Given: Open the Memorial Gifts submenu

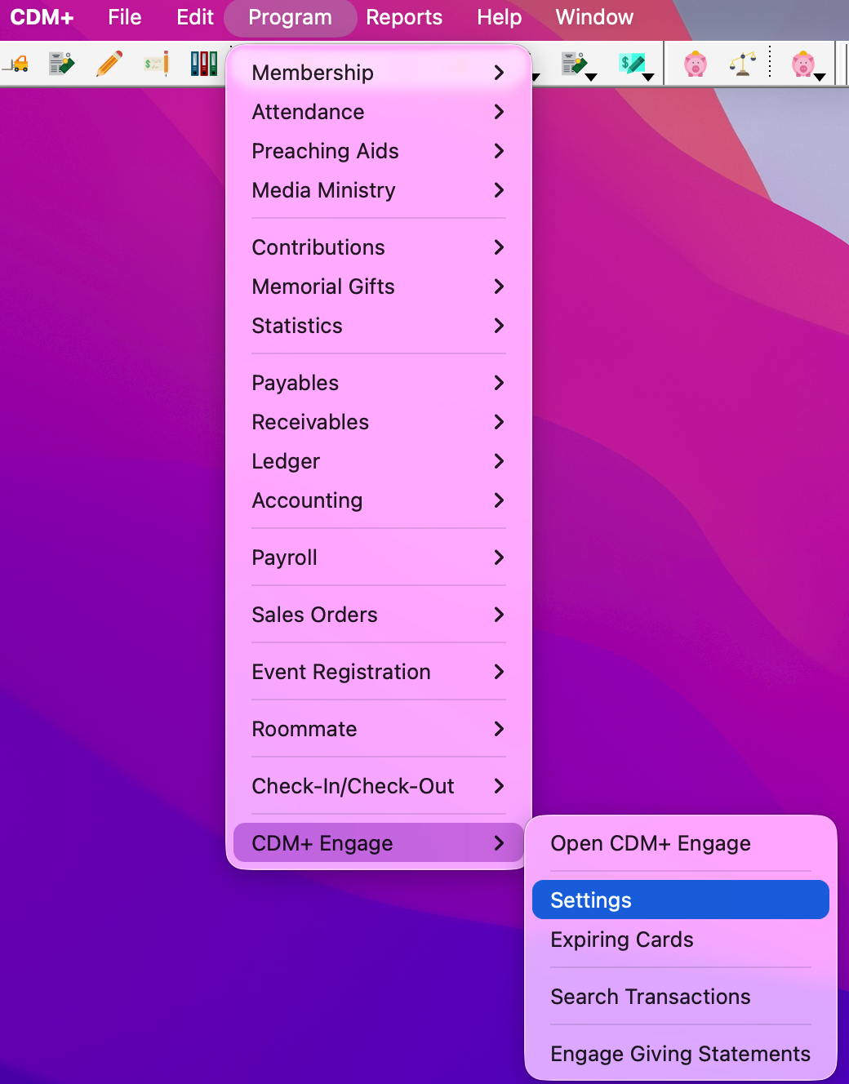Looking at the screenshot, I should tap(379, 287).
